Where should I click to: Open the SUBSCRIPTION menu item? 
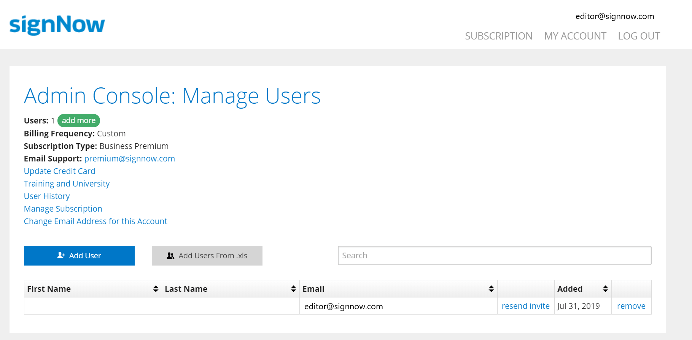(x=498, y=36)
